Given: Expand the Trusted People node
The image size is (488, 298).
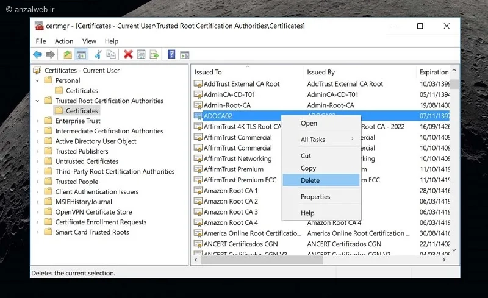Looking at the screenshot, I should coord(37,182).
